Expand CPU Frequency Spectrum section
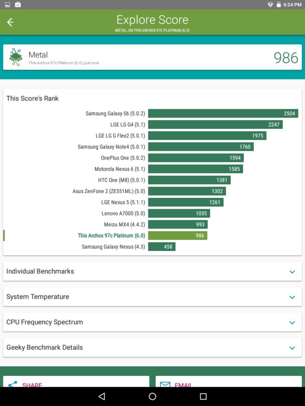This screenshot has height=406, width=305. [x=292, y=322]
